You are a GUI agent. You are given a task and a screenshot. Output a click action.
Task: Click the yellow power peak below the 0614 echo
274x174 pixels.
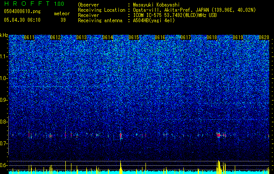pyautogui.click(x=121, y=167)
